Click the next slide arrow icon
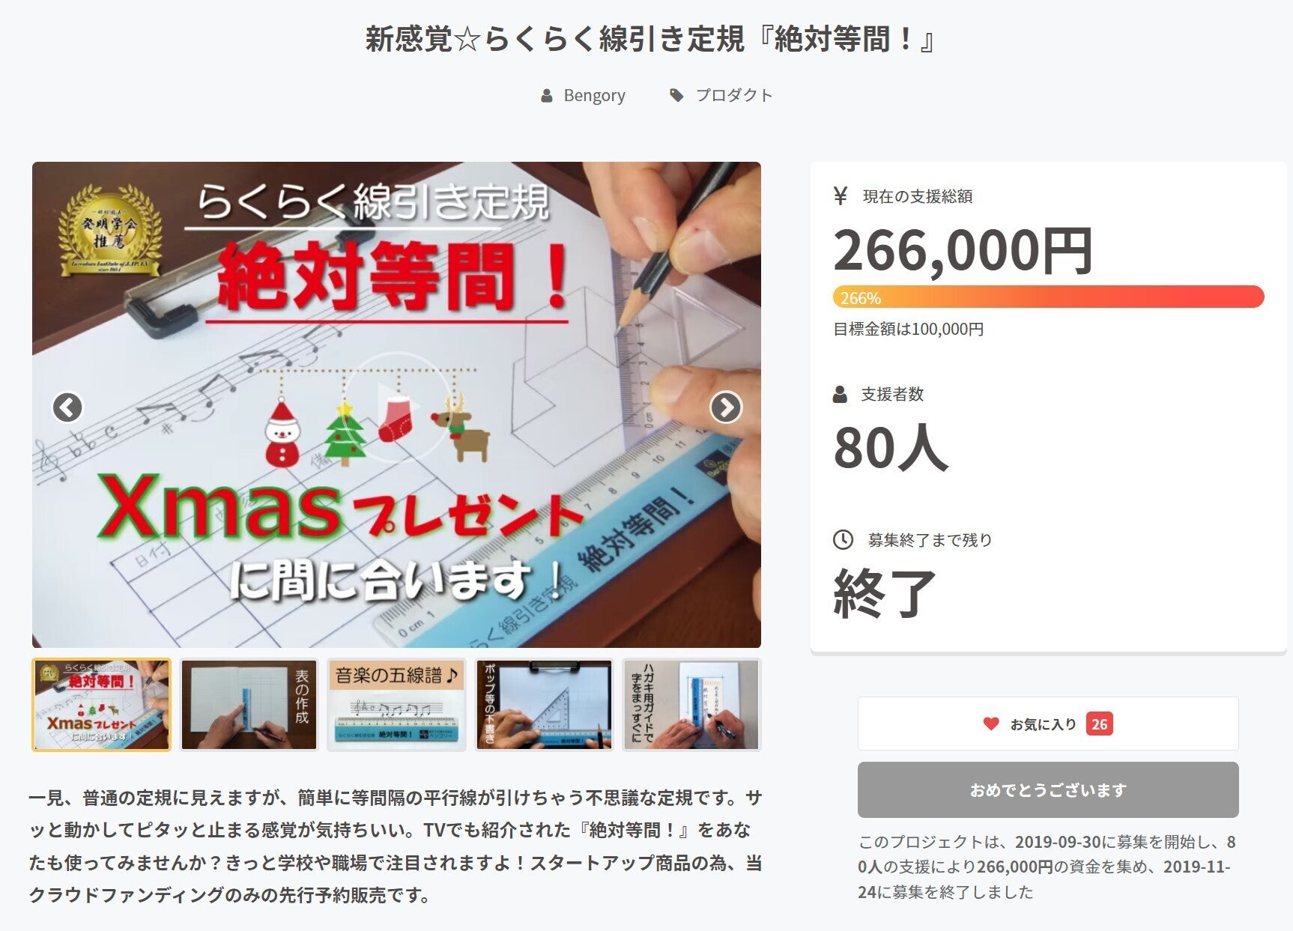 (725, 407)
